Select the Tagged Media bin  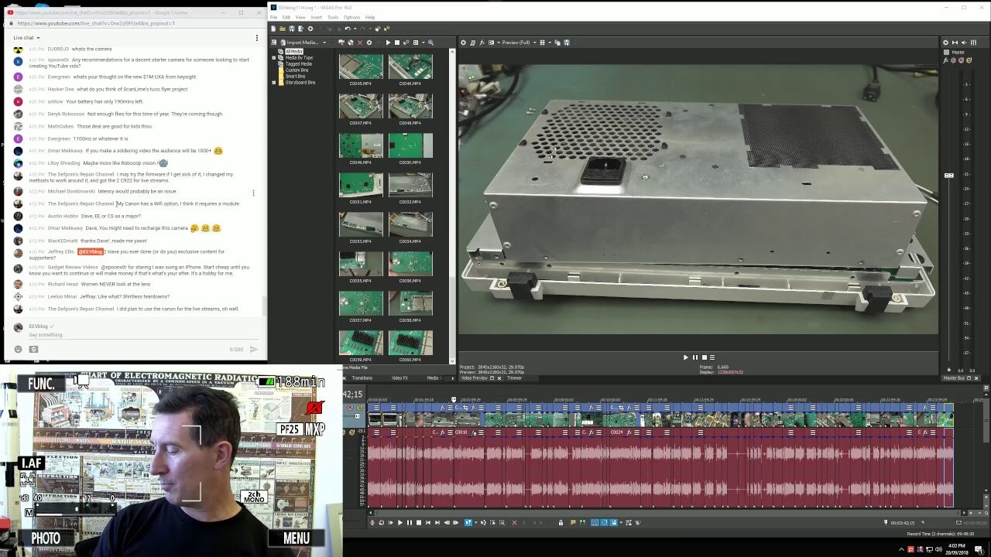tap(299, 63)
